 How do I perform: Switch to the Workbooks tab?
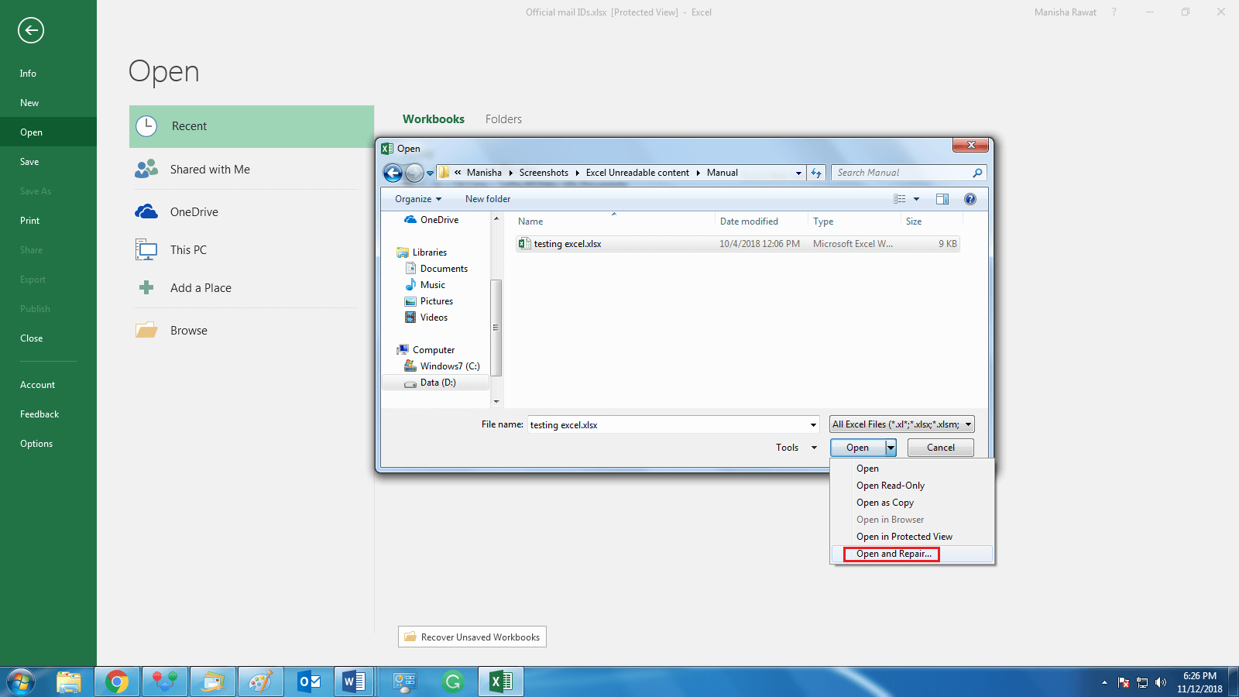[x=434, y=119]
